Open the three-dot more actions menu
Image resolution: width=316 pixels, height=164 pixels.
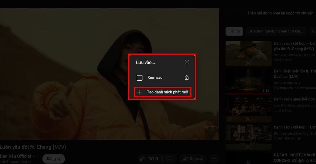(214, 159)
